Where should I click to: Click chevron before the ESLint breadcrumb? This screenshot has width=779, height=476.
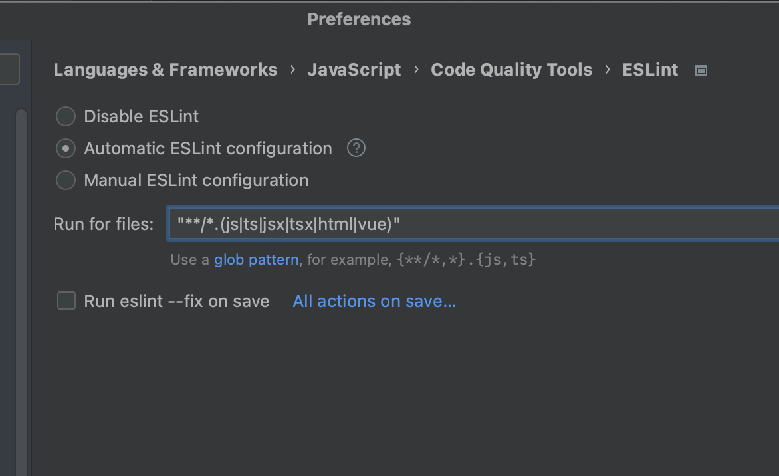[608, 70]
